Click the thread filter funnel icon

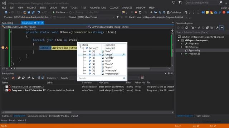(118, 17)
